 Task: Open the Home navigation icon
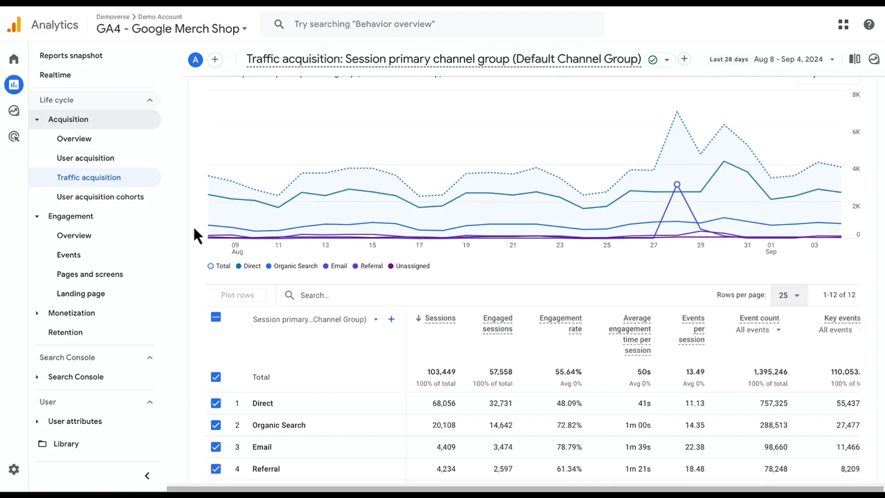(14, 59)
